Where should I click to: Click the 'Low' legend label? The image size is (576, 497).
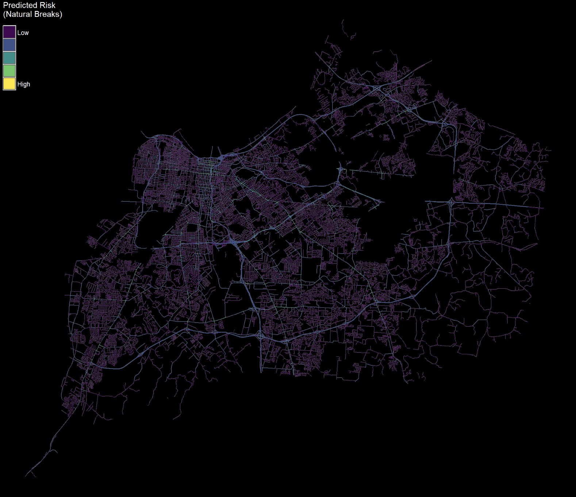coord(23,33)
